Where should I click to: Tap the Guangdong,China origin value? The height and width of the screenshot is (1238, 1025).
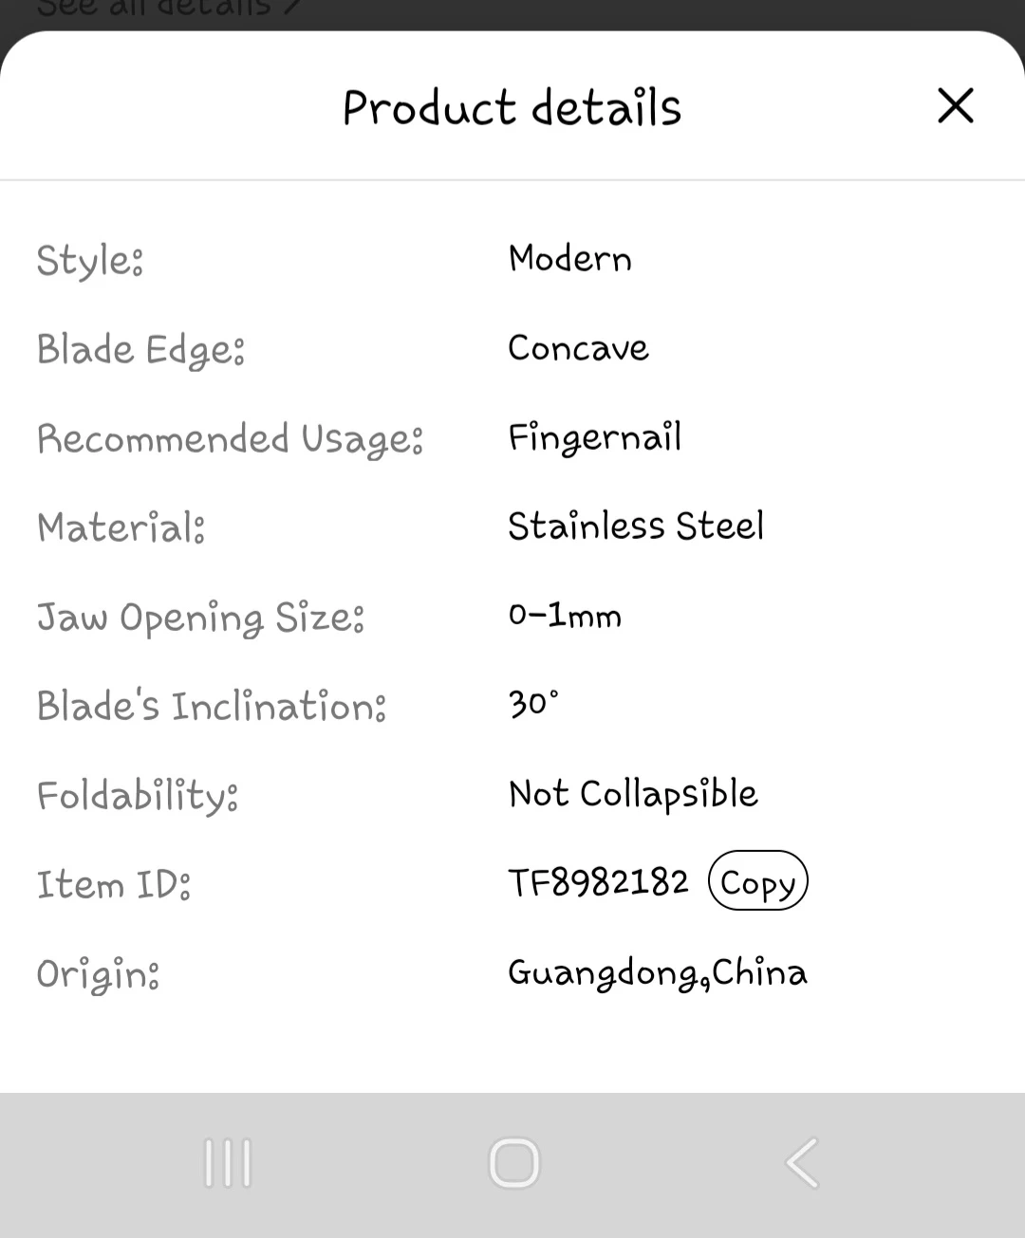(657, 972)
